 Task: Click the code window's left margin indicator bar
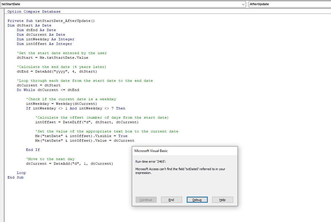[x=2, y=115]
